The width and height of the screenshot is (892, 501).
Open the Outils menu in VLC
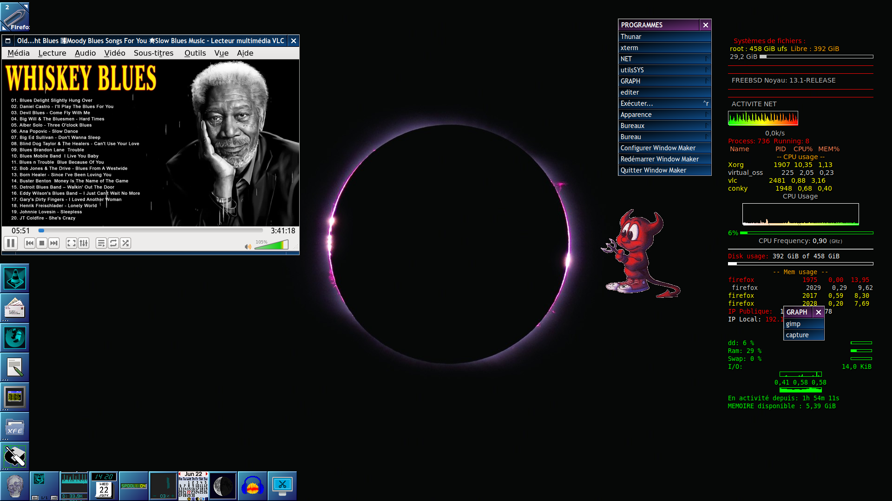click(x=195, y=53)
